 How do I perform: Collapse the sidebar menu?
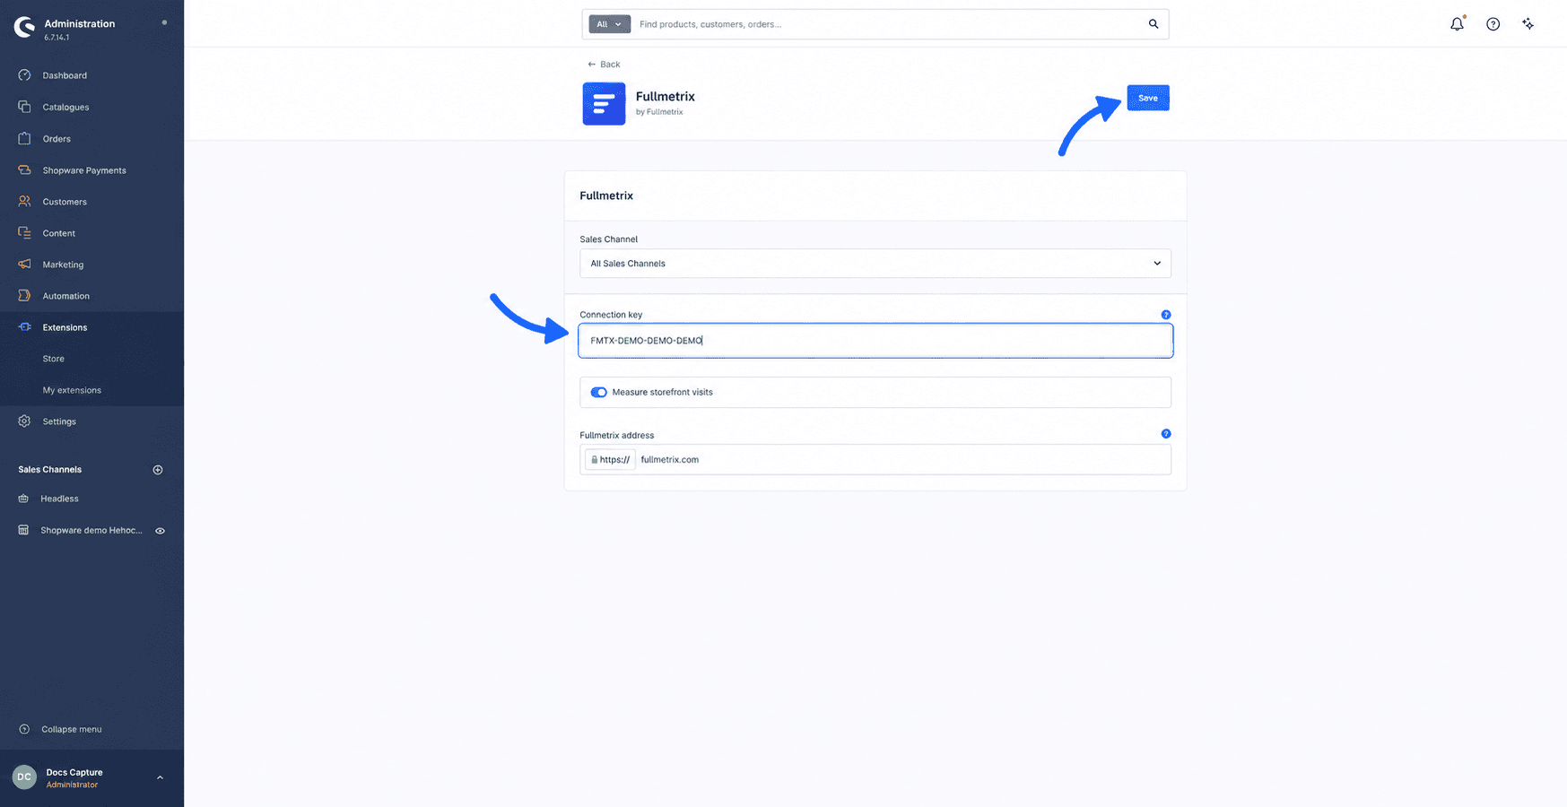coord(61,729)
